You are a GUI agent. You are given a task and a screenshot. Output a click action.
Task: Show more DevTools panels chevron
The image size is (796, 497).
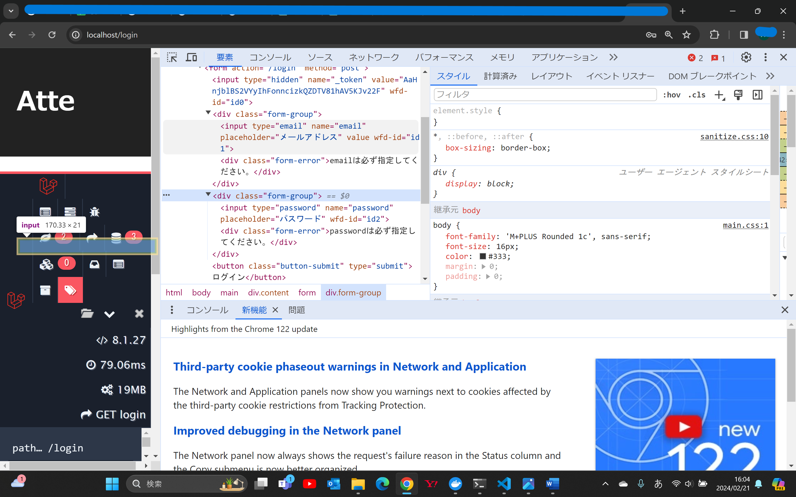point(613,57)
